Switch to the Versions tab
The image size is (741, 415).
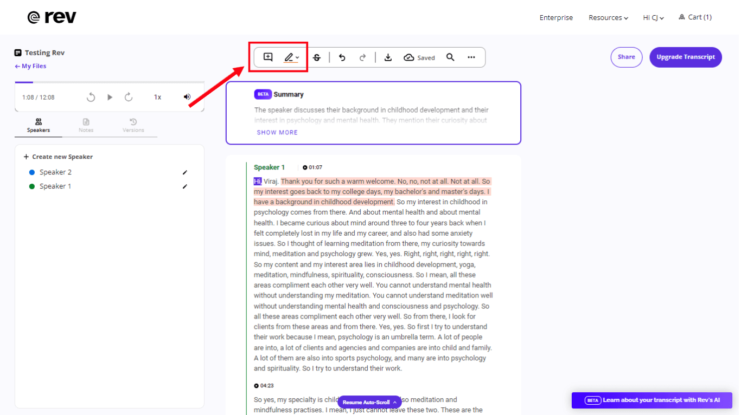(133, 125)
